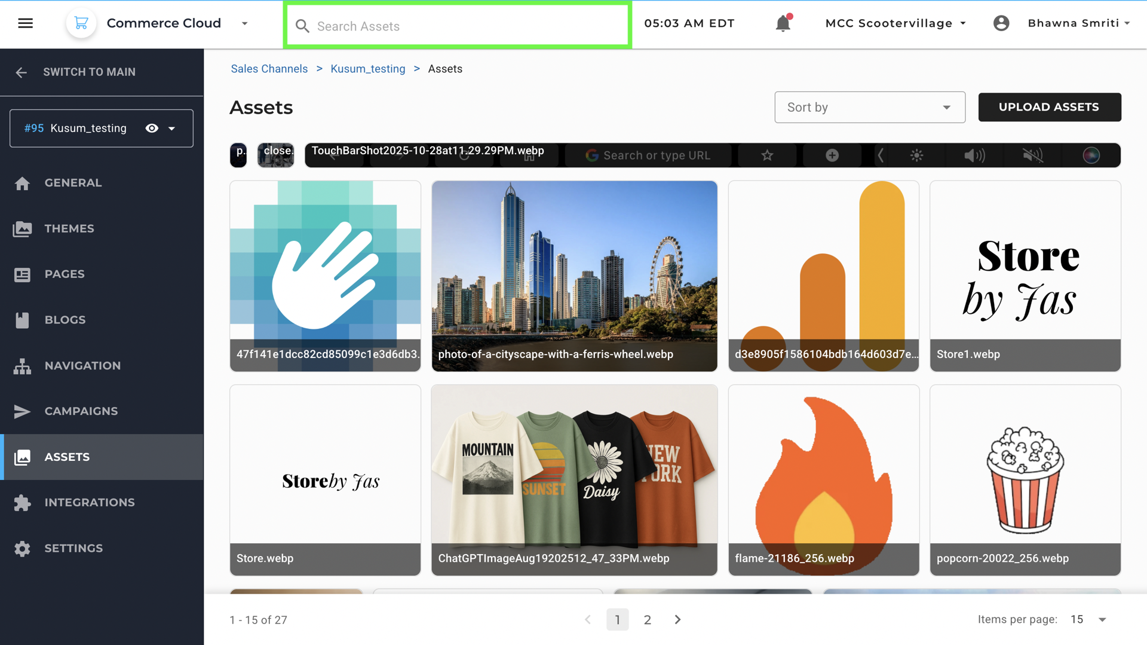This screenshot has width=1147, height=645.
Task: Open the orange bar chart asset d3e8905f
Action: [x=823, y=276]
